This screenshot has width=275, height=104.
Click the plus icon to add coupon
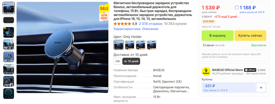[261, 88]
